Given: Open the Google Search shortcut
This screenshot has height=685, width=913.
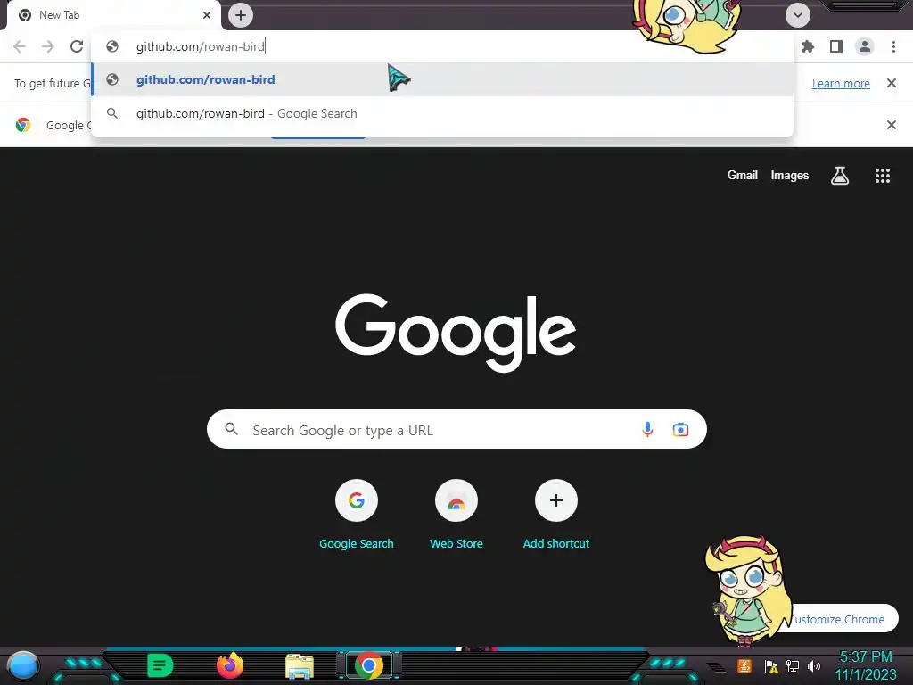Looking at the screenshot, I should 357,515.
